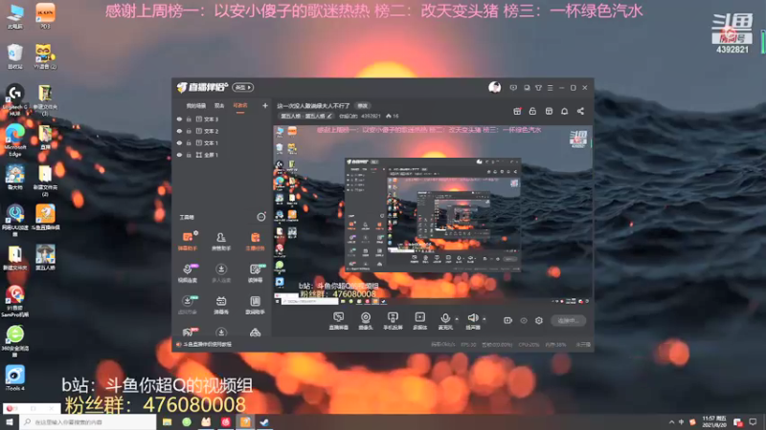Click the padlock icon in room header
The image size is (766, 430).
pyautogui.click(x=532, y=111)
